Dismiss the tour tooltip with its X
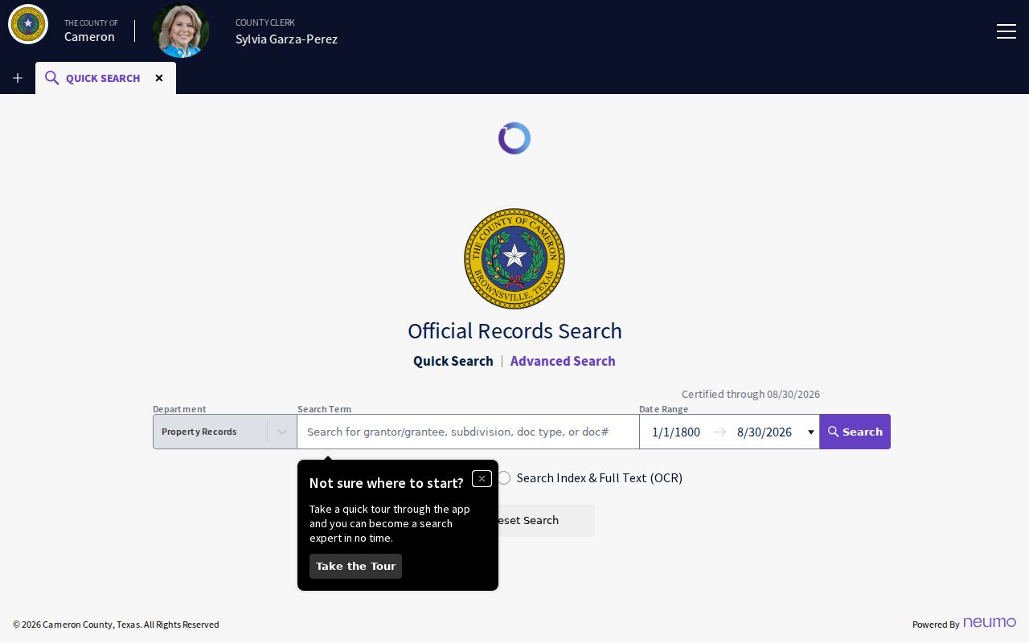This screenshot has height=643, width=1029. (482, 479)
